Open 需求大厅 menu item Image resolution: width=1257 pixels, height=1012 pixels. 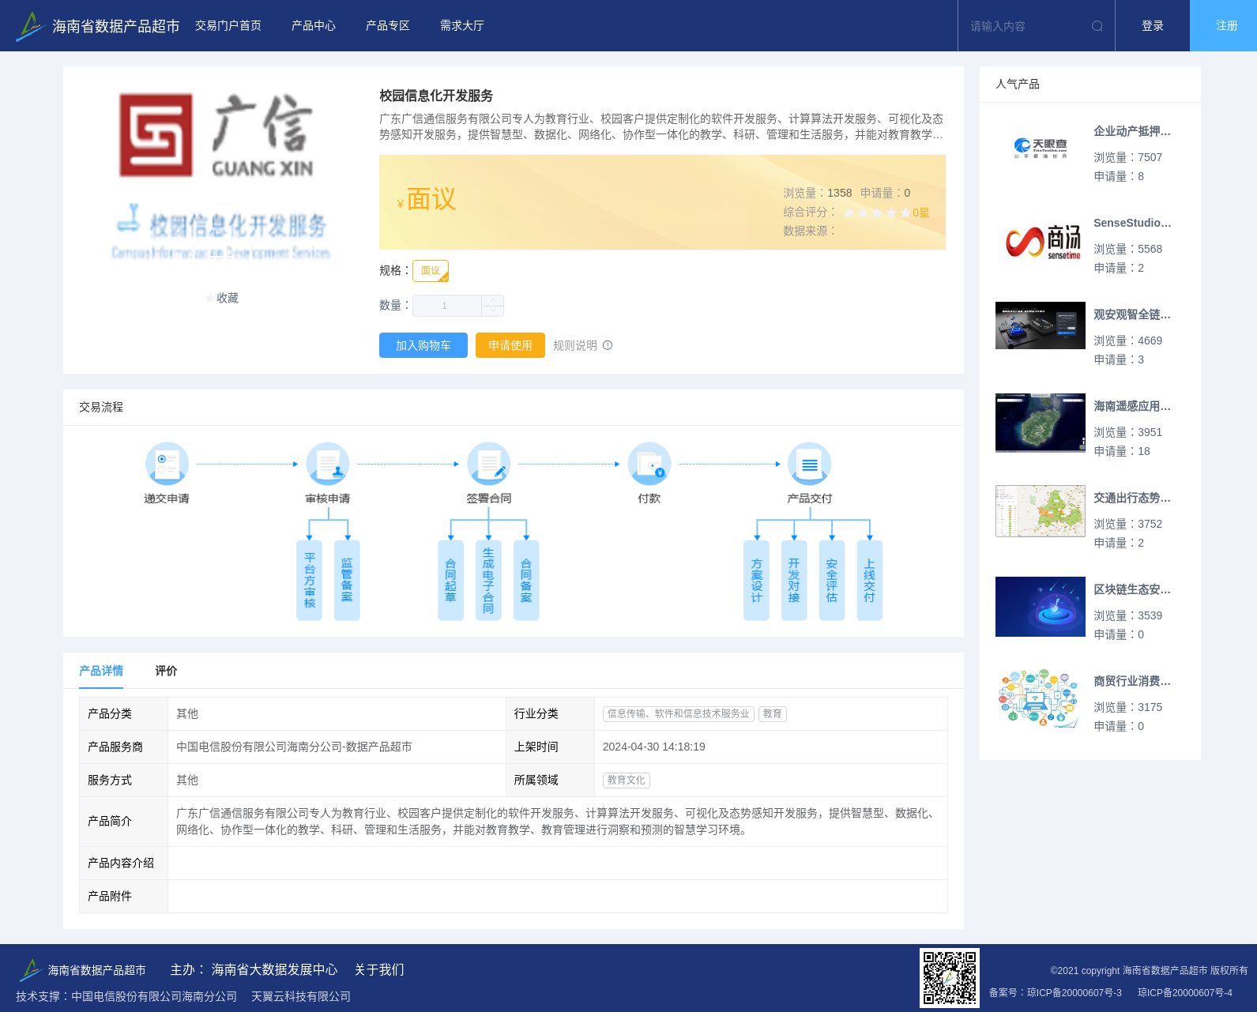coord(462,26)
